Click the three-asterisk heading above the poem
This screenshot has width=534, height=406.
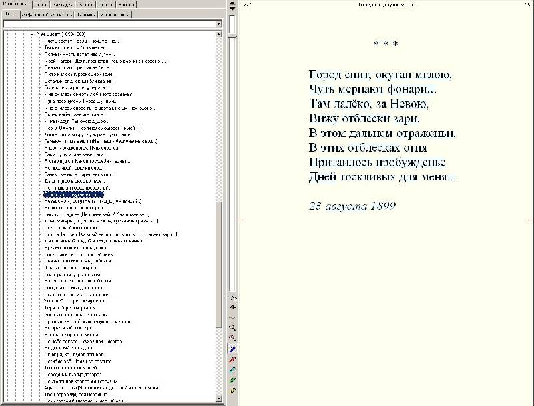386,43
